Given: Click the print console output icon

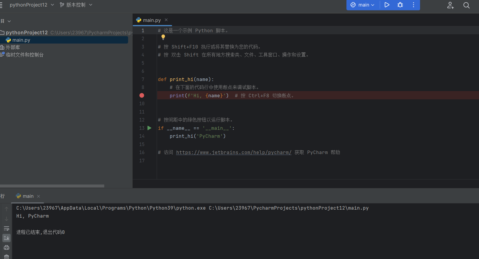Looking at the screenshot, I should tap(7, 247).
